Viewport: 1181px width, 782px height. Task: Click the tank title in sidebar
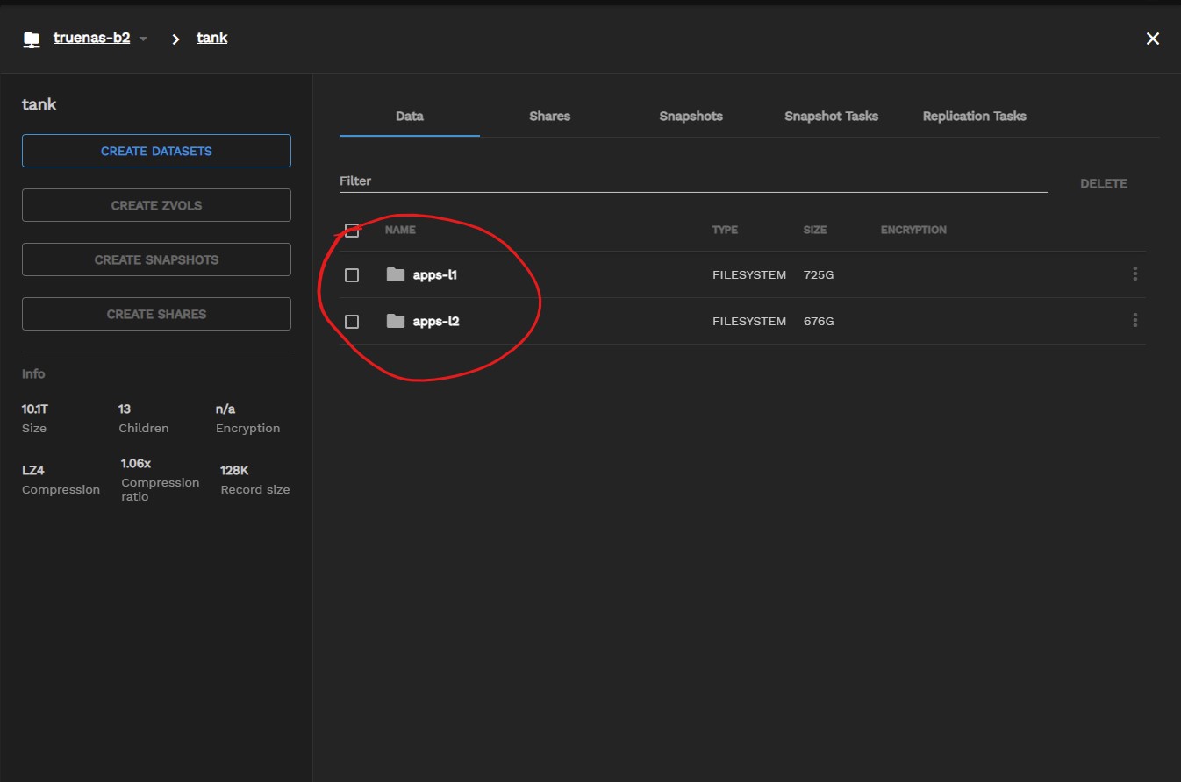[x=39, y=104]
